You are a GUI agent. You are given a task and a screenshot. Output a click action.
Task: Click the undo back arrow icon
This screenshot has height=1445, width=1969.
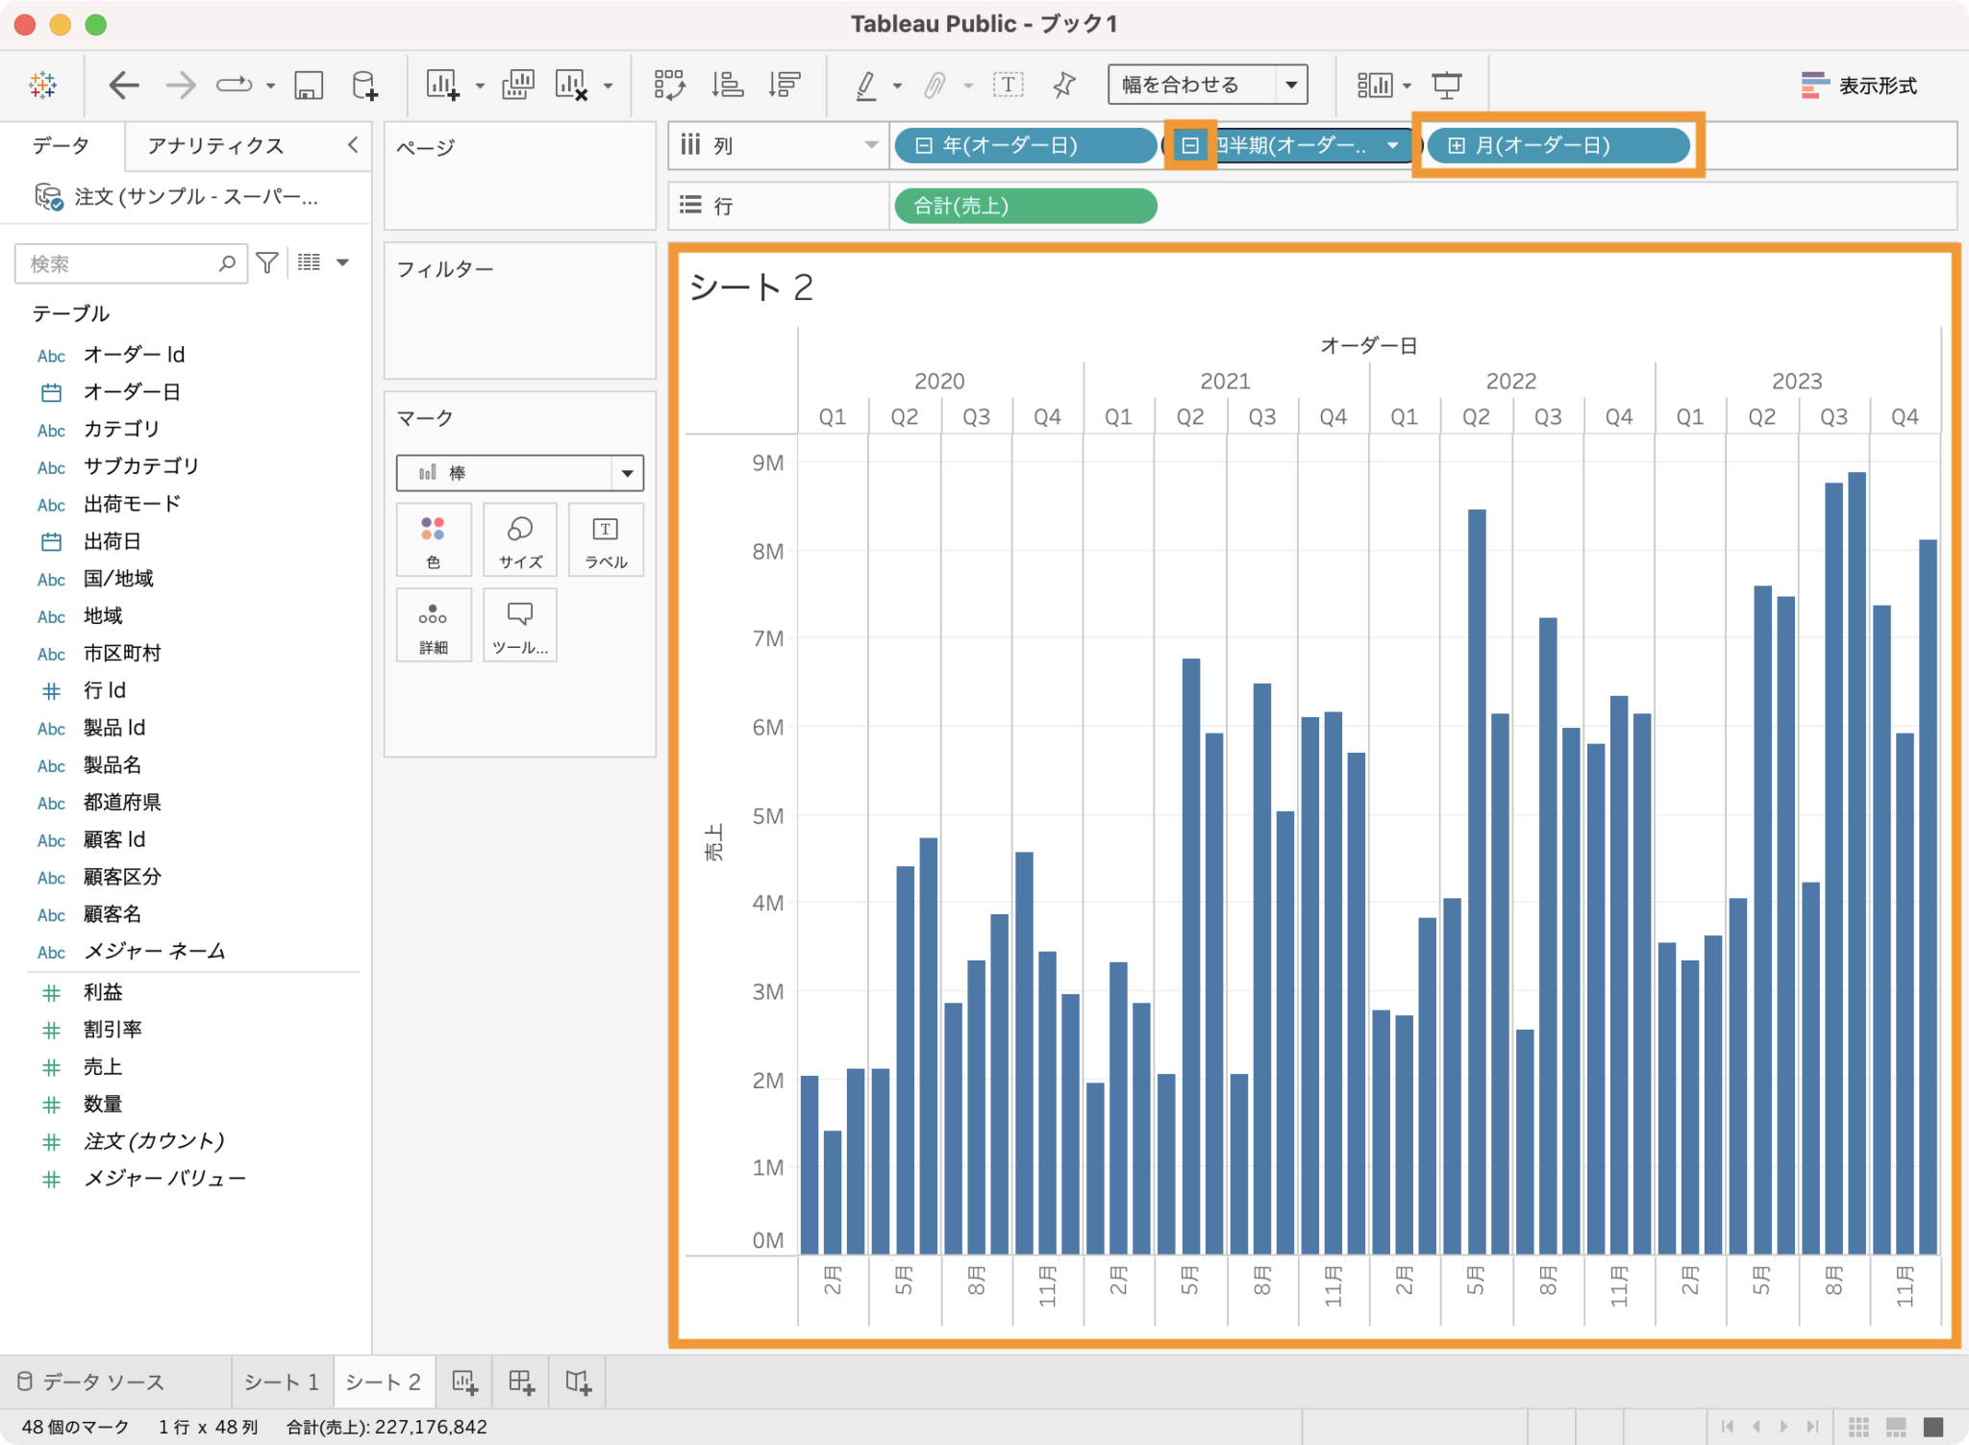tap(123, 86)
